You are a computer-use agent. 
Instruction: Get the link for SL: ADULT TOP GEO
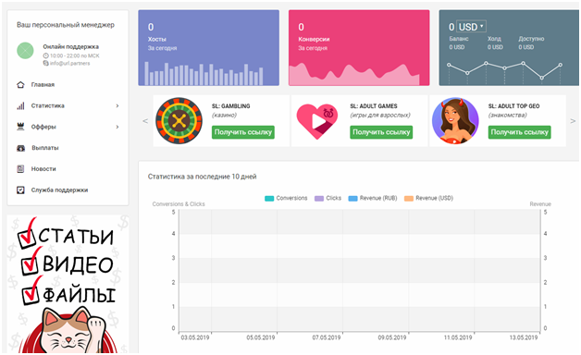click(520, 132)
